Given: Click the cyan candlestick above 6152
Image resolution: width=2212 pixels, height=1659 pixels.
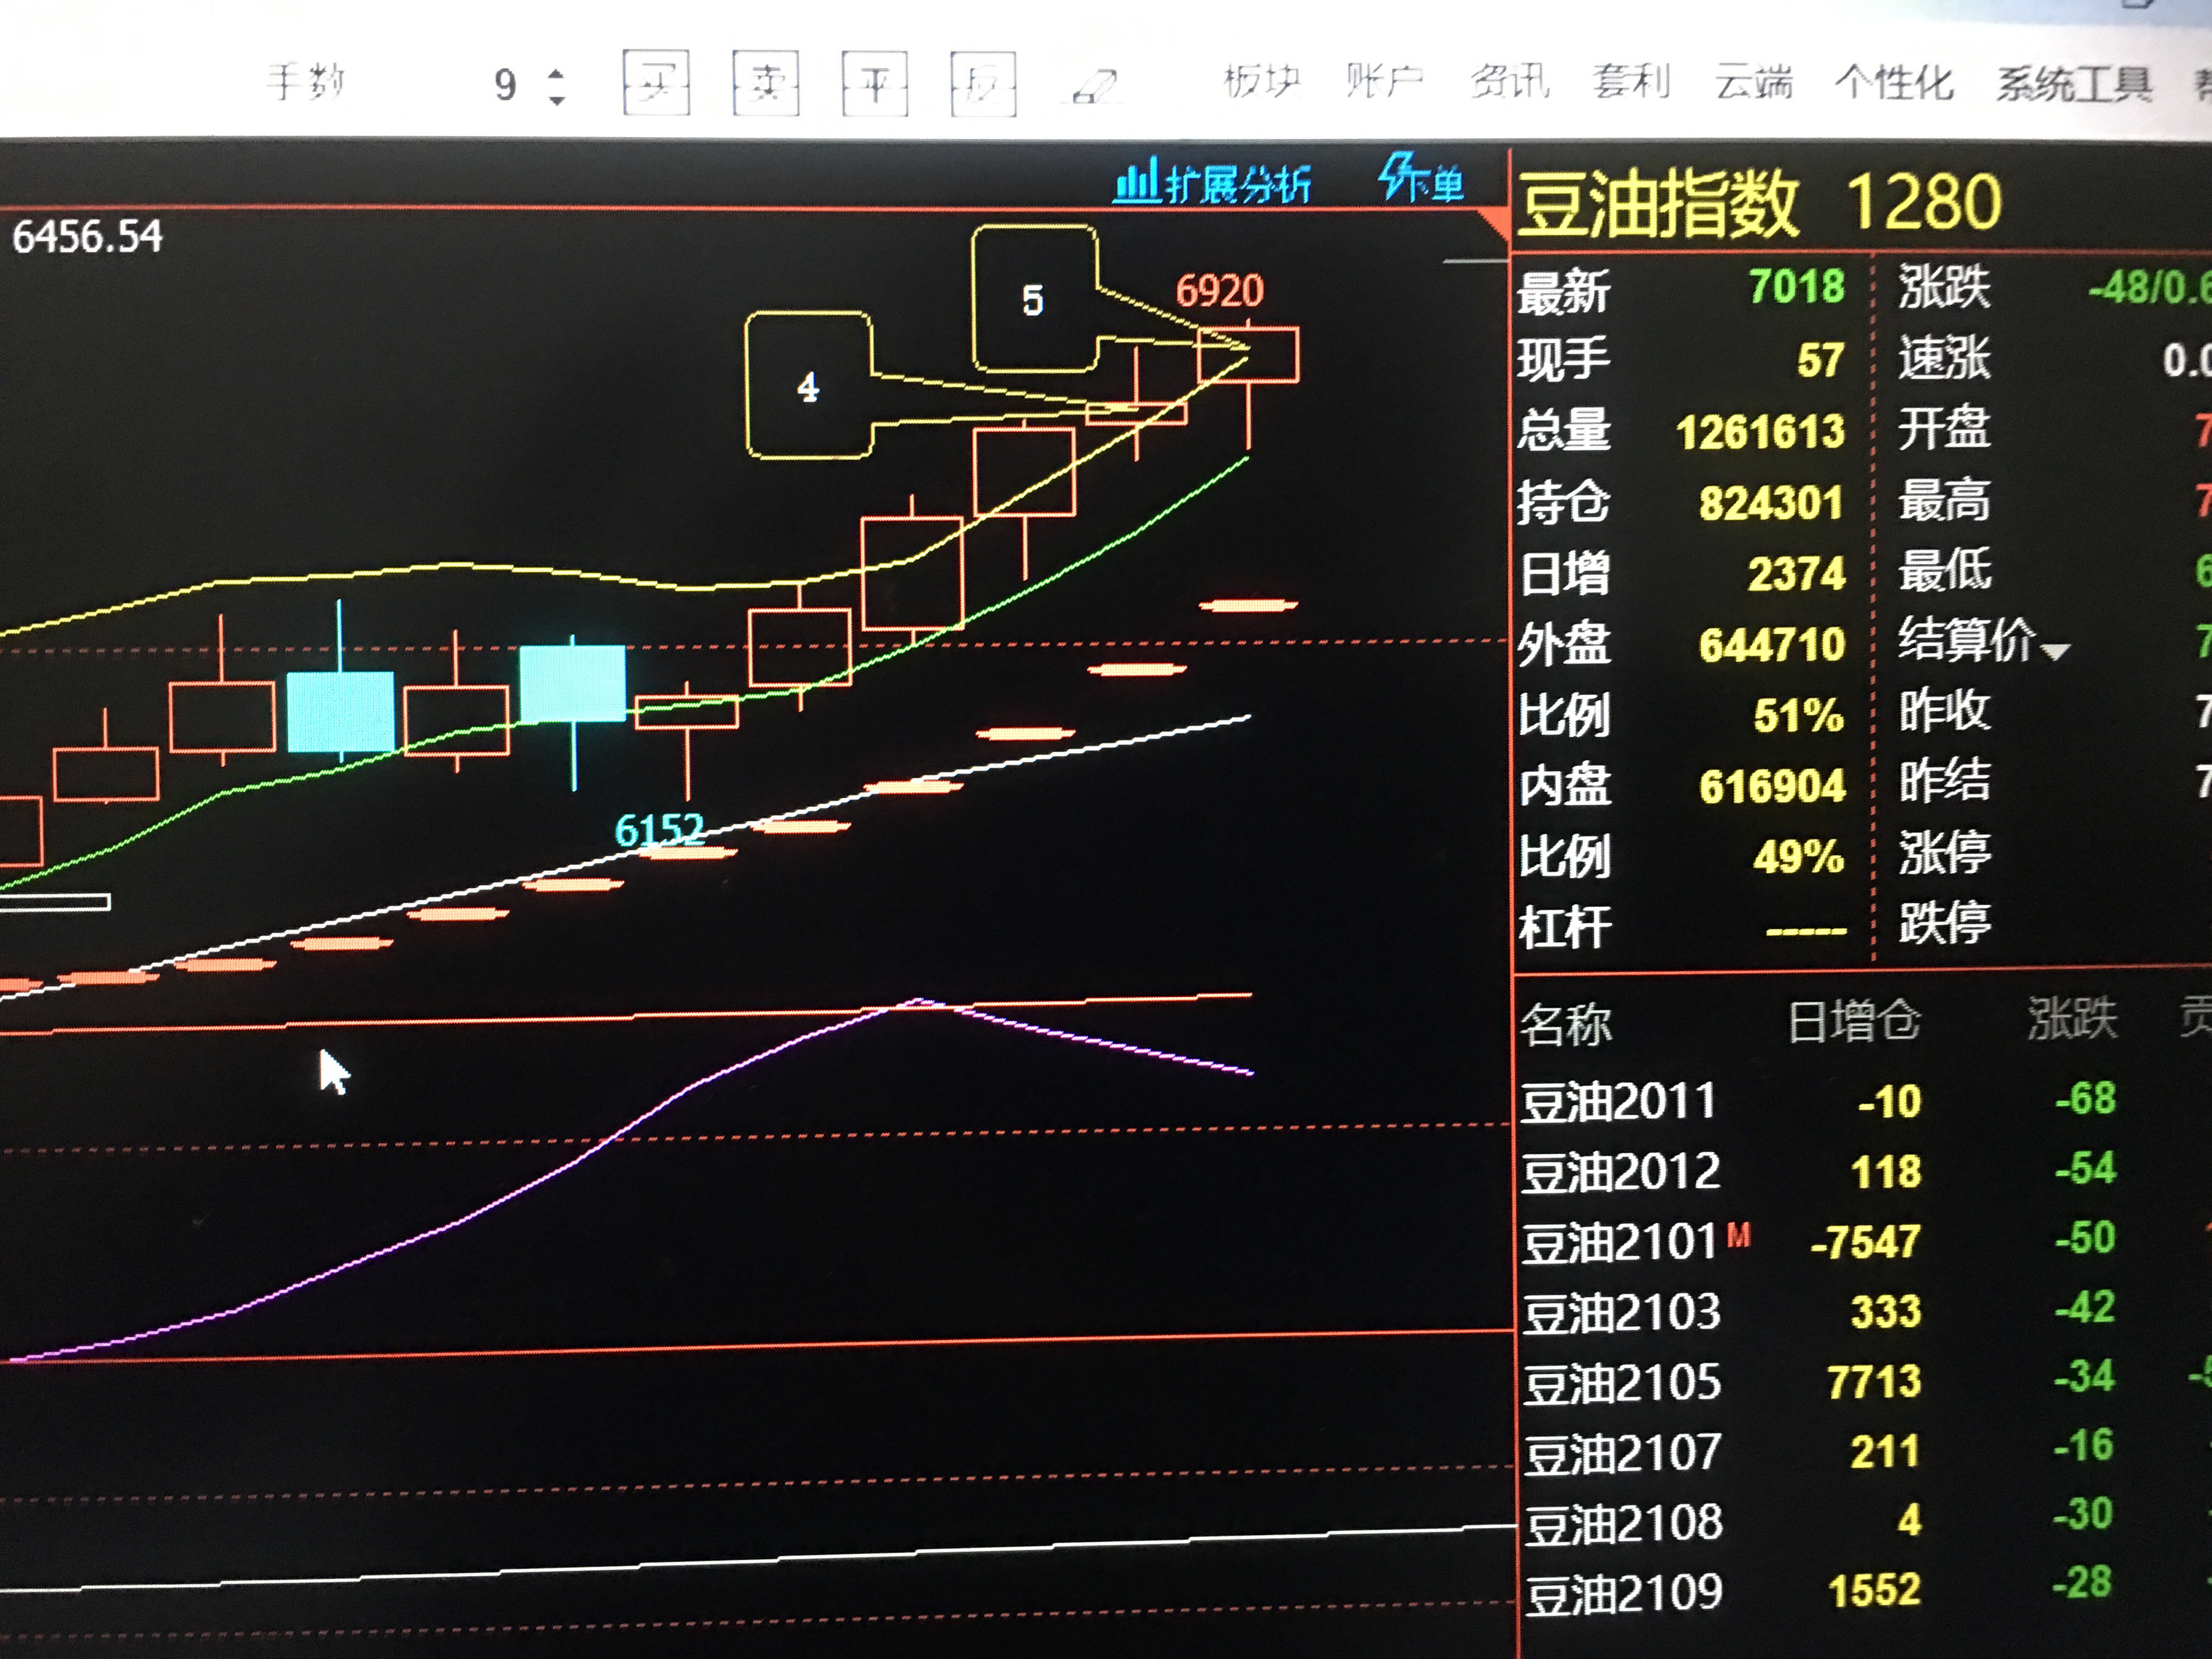Looking at the screenshot, I should [573, 684].
